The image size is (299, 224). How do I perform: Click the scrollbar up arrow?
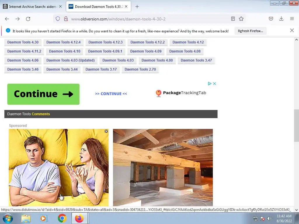click(296, 40)
